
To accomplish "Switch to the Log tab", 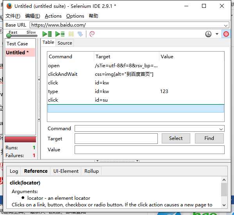I will [x=14, y=171].
